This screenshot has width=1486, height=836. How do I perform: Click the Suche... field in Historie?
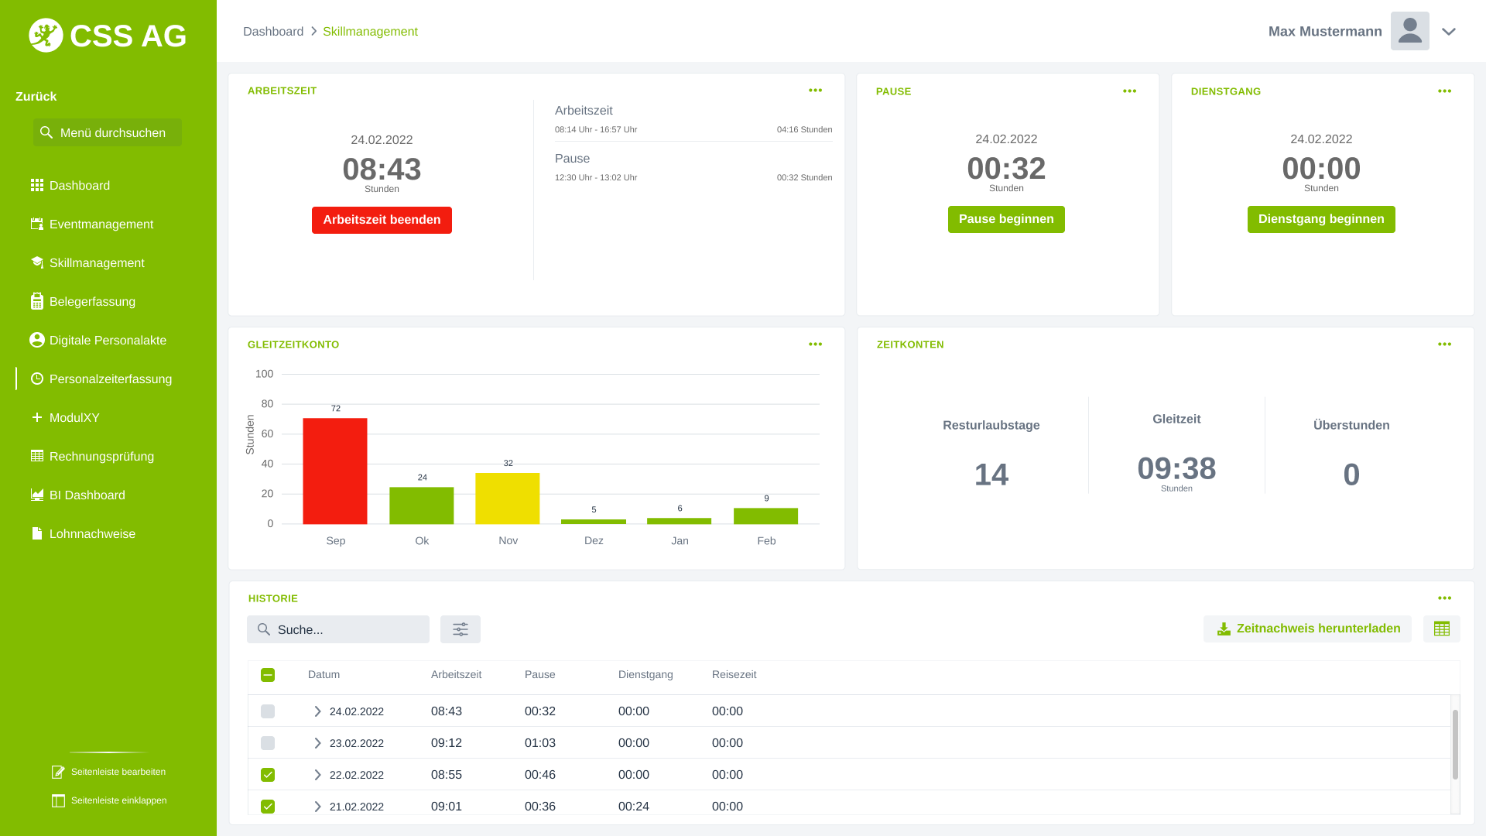coord(338,629)
